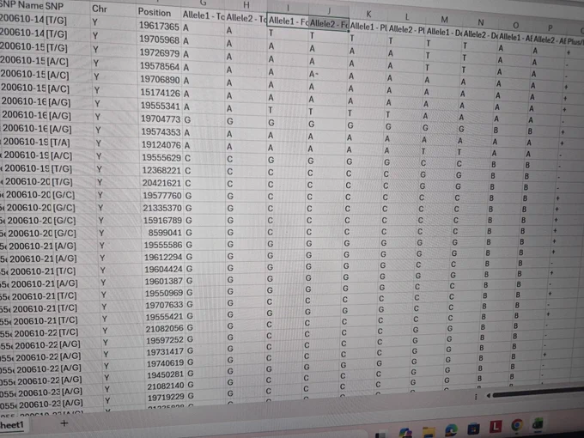Click the 'SNP Name' header cell
Screen dimensions: 584x438
point(22,5)
